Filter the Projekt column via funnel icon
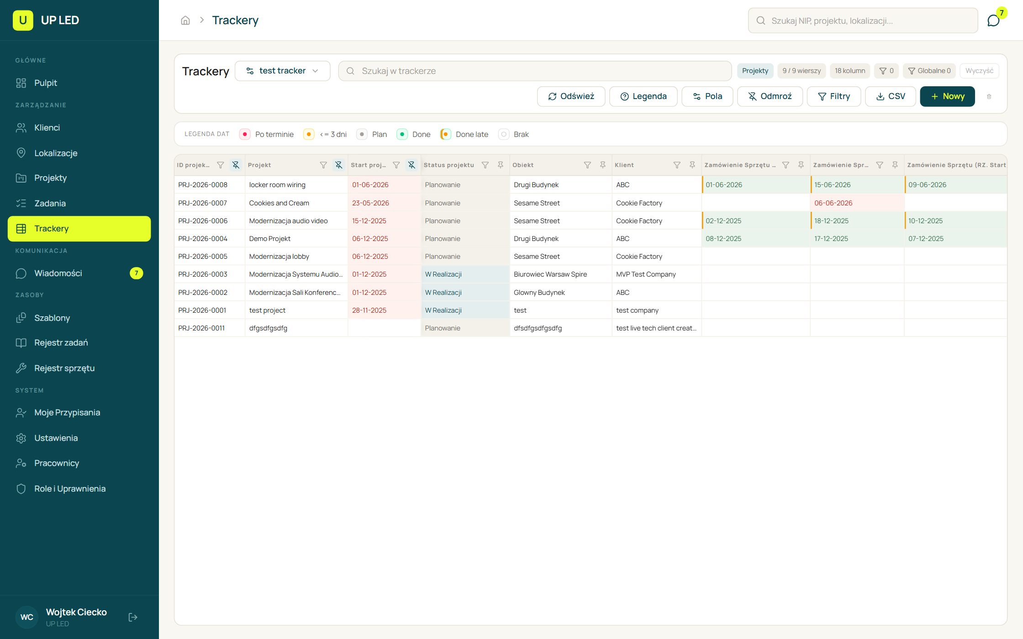The width and height of the screenshot is (1023, 639). [x=323, y=165]
